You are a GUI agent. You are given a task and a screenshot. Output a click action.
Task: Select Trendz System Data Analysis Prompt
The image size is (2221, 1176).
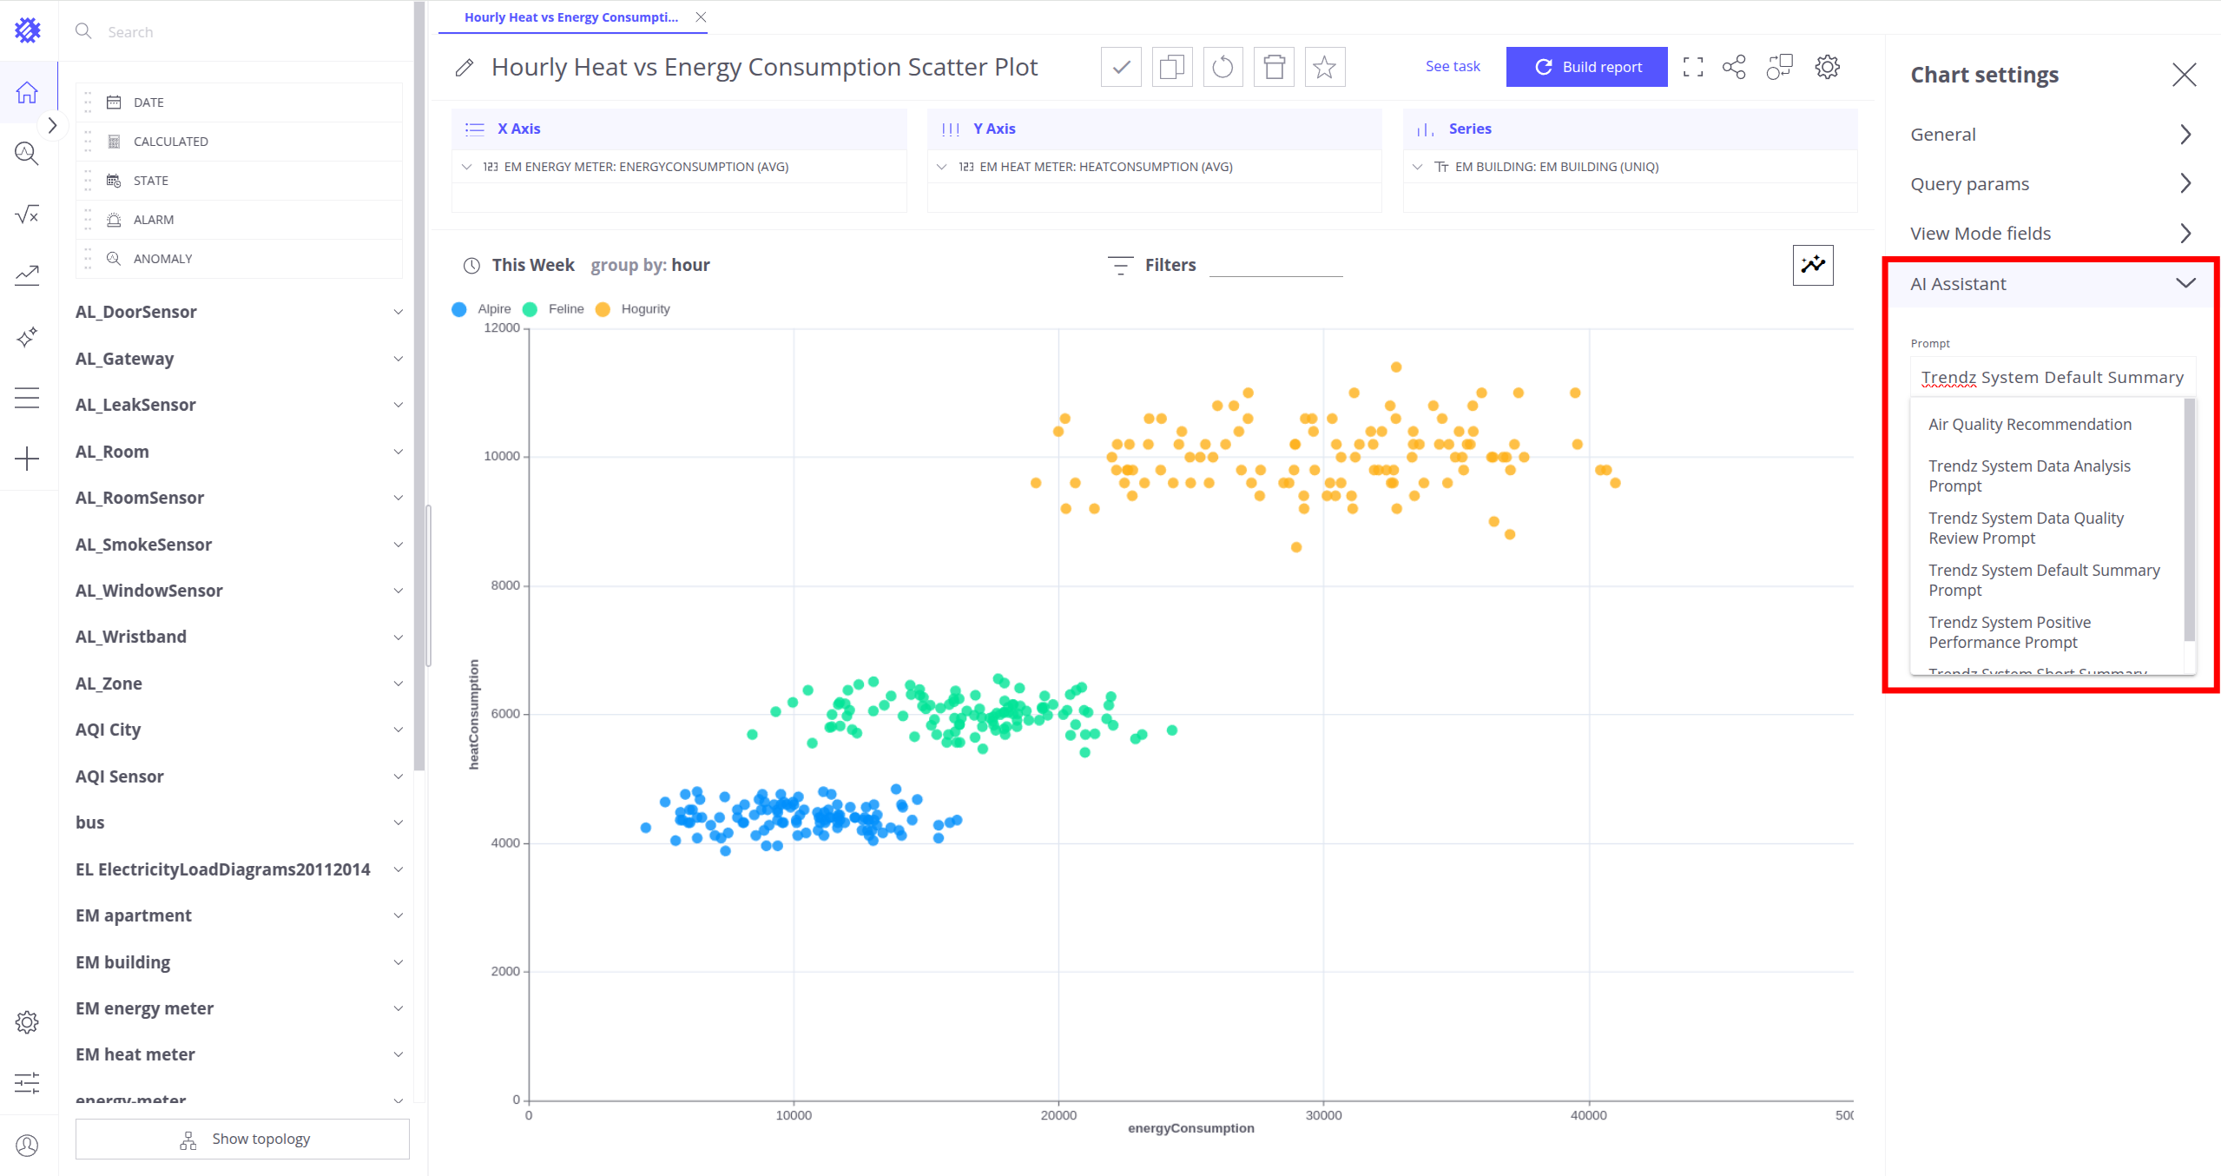2029,476
